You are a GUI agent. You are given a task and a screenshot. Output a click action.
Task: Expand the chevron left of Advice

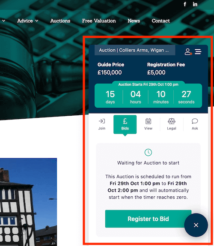click(3, 21)
